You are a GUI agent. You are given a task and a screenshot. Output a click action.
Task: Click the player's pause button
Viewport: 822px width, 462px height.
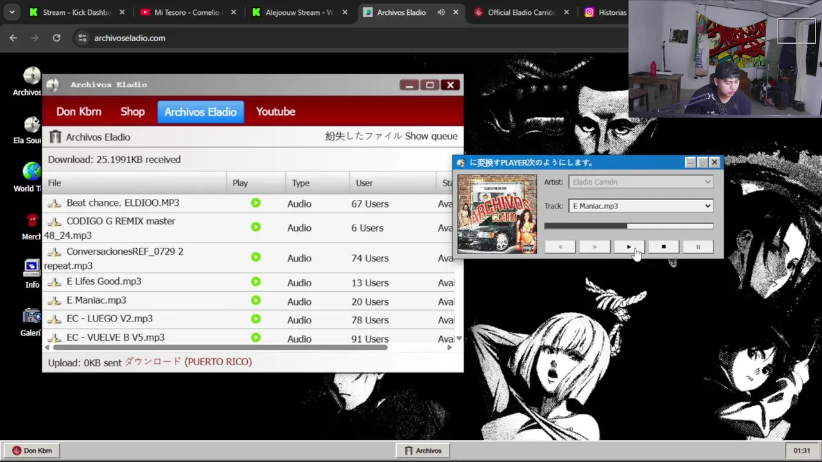697,247
